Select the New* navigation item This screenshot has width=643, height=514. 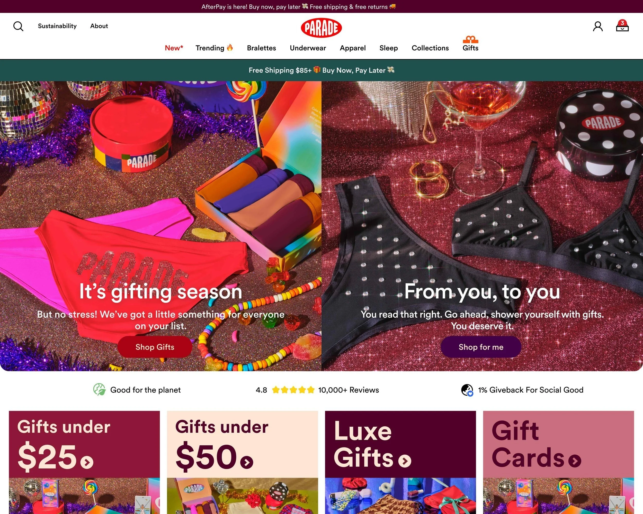[174, 48]
